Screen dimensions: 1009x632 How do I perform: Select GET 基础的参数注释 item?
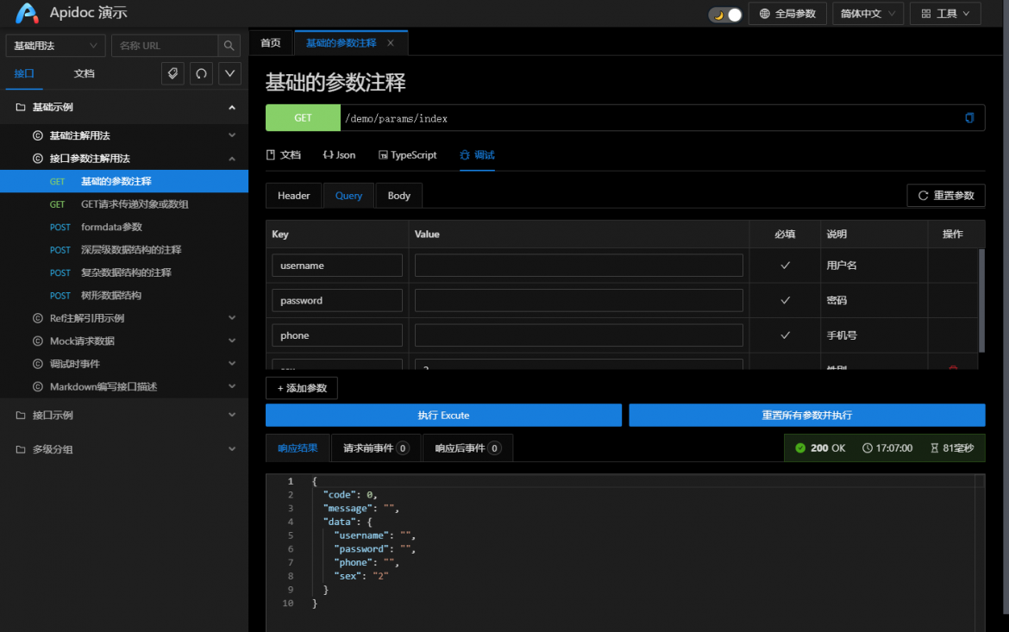point(124,181)
